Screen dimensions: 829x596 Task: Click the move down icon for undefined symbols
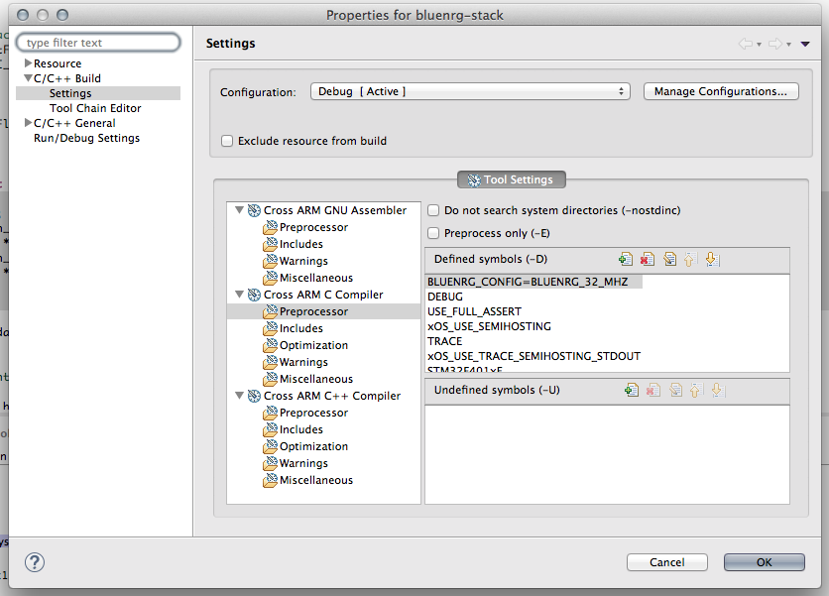(718, 391)
